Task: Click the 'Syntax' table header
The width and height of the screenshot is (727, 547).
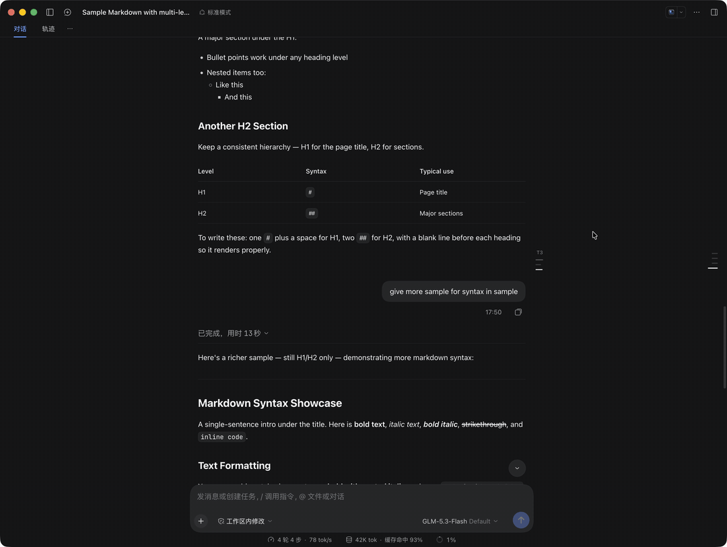Action: 316,171
